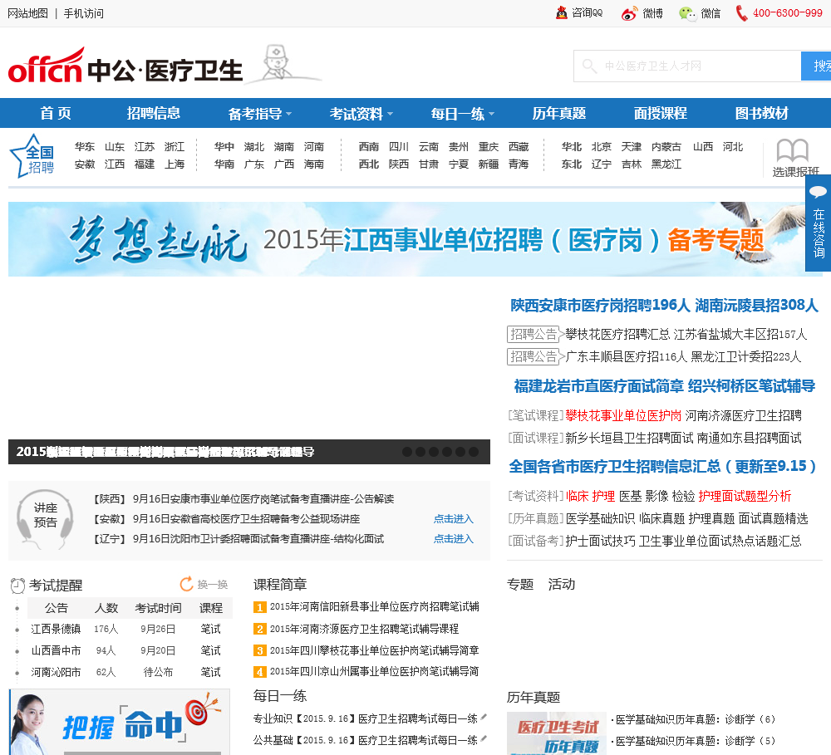This screenshot has height=755, width=831.
Task: Select the 上海 region link
Action: click(175, 164)
